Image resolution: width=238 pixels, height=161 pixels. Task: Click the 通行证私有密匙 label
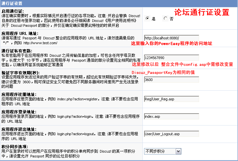(x=16, y=51)
